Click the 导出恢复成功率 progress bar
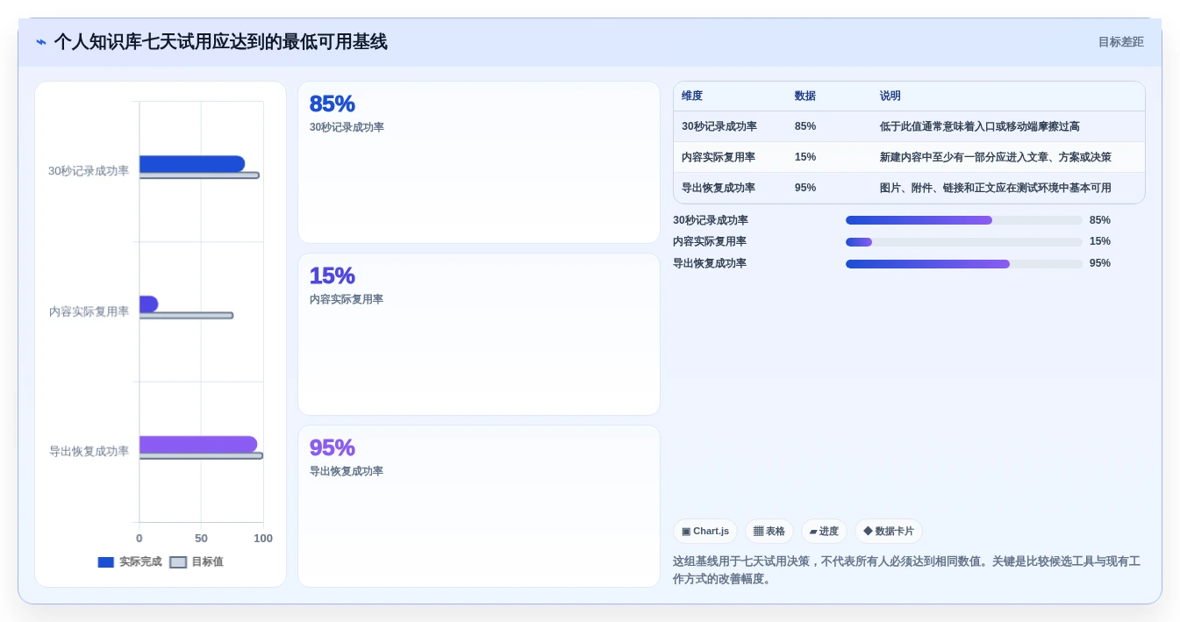The height and width of the screenshot is (622, 1180). (x=964, y=264)
